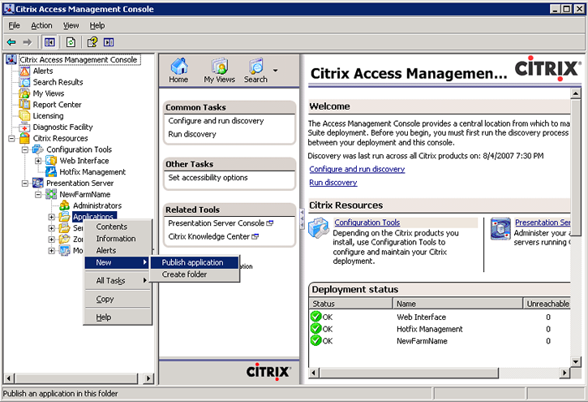Select the NewFarmName farm icon
The image size is (588, 402).
pos(51,194)
